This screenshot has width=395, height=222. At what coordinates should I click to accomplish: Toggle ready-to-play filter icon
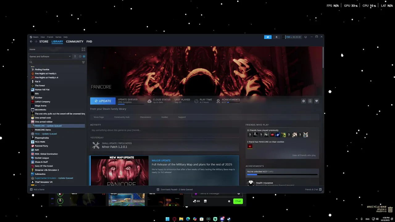[x=84, y=56]
